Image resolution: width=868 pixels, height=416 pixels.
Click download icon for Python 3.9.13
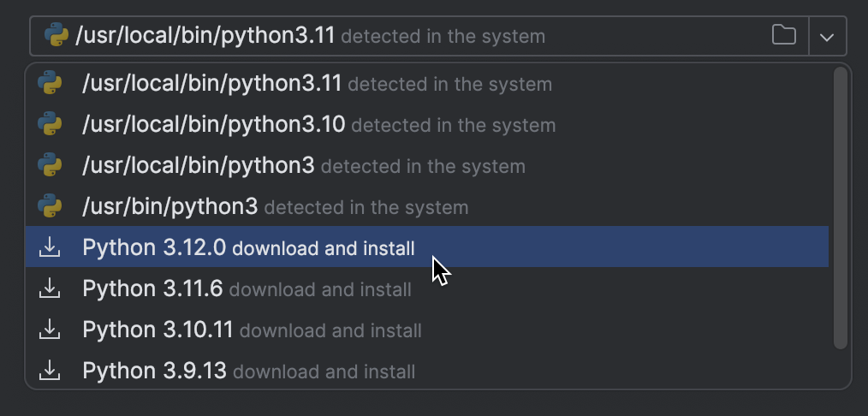50,371
